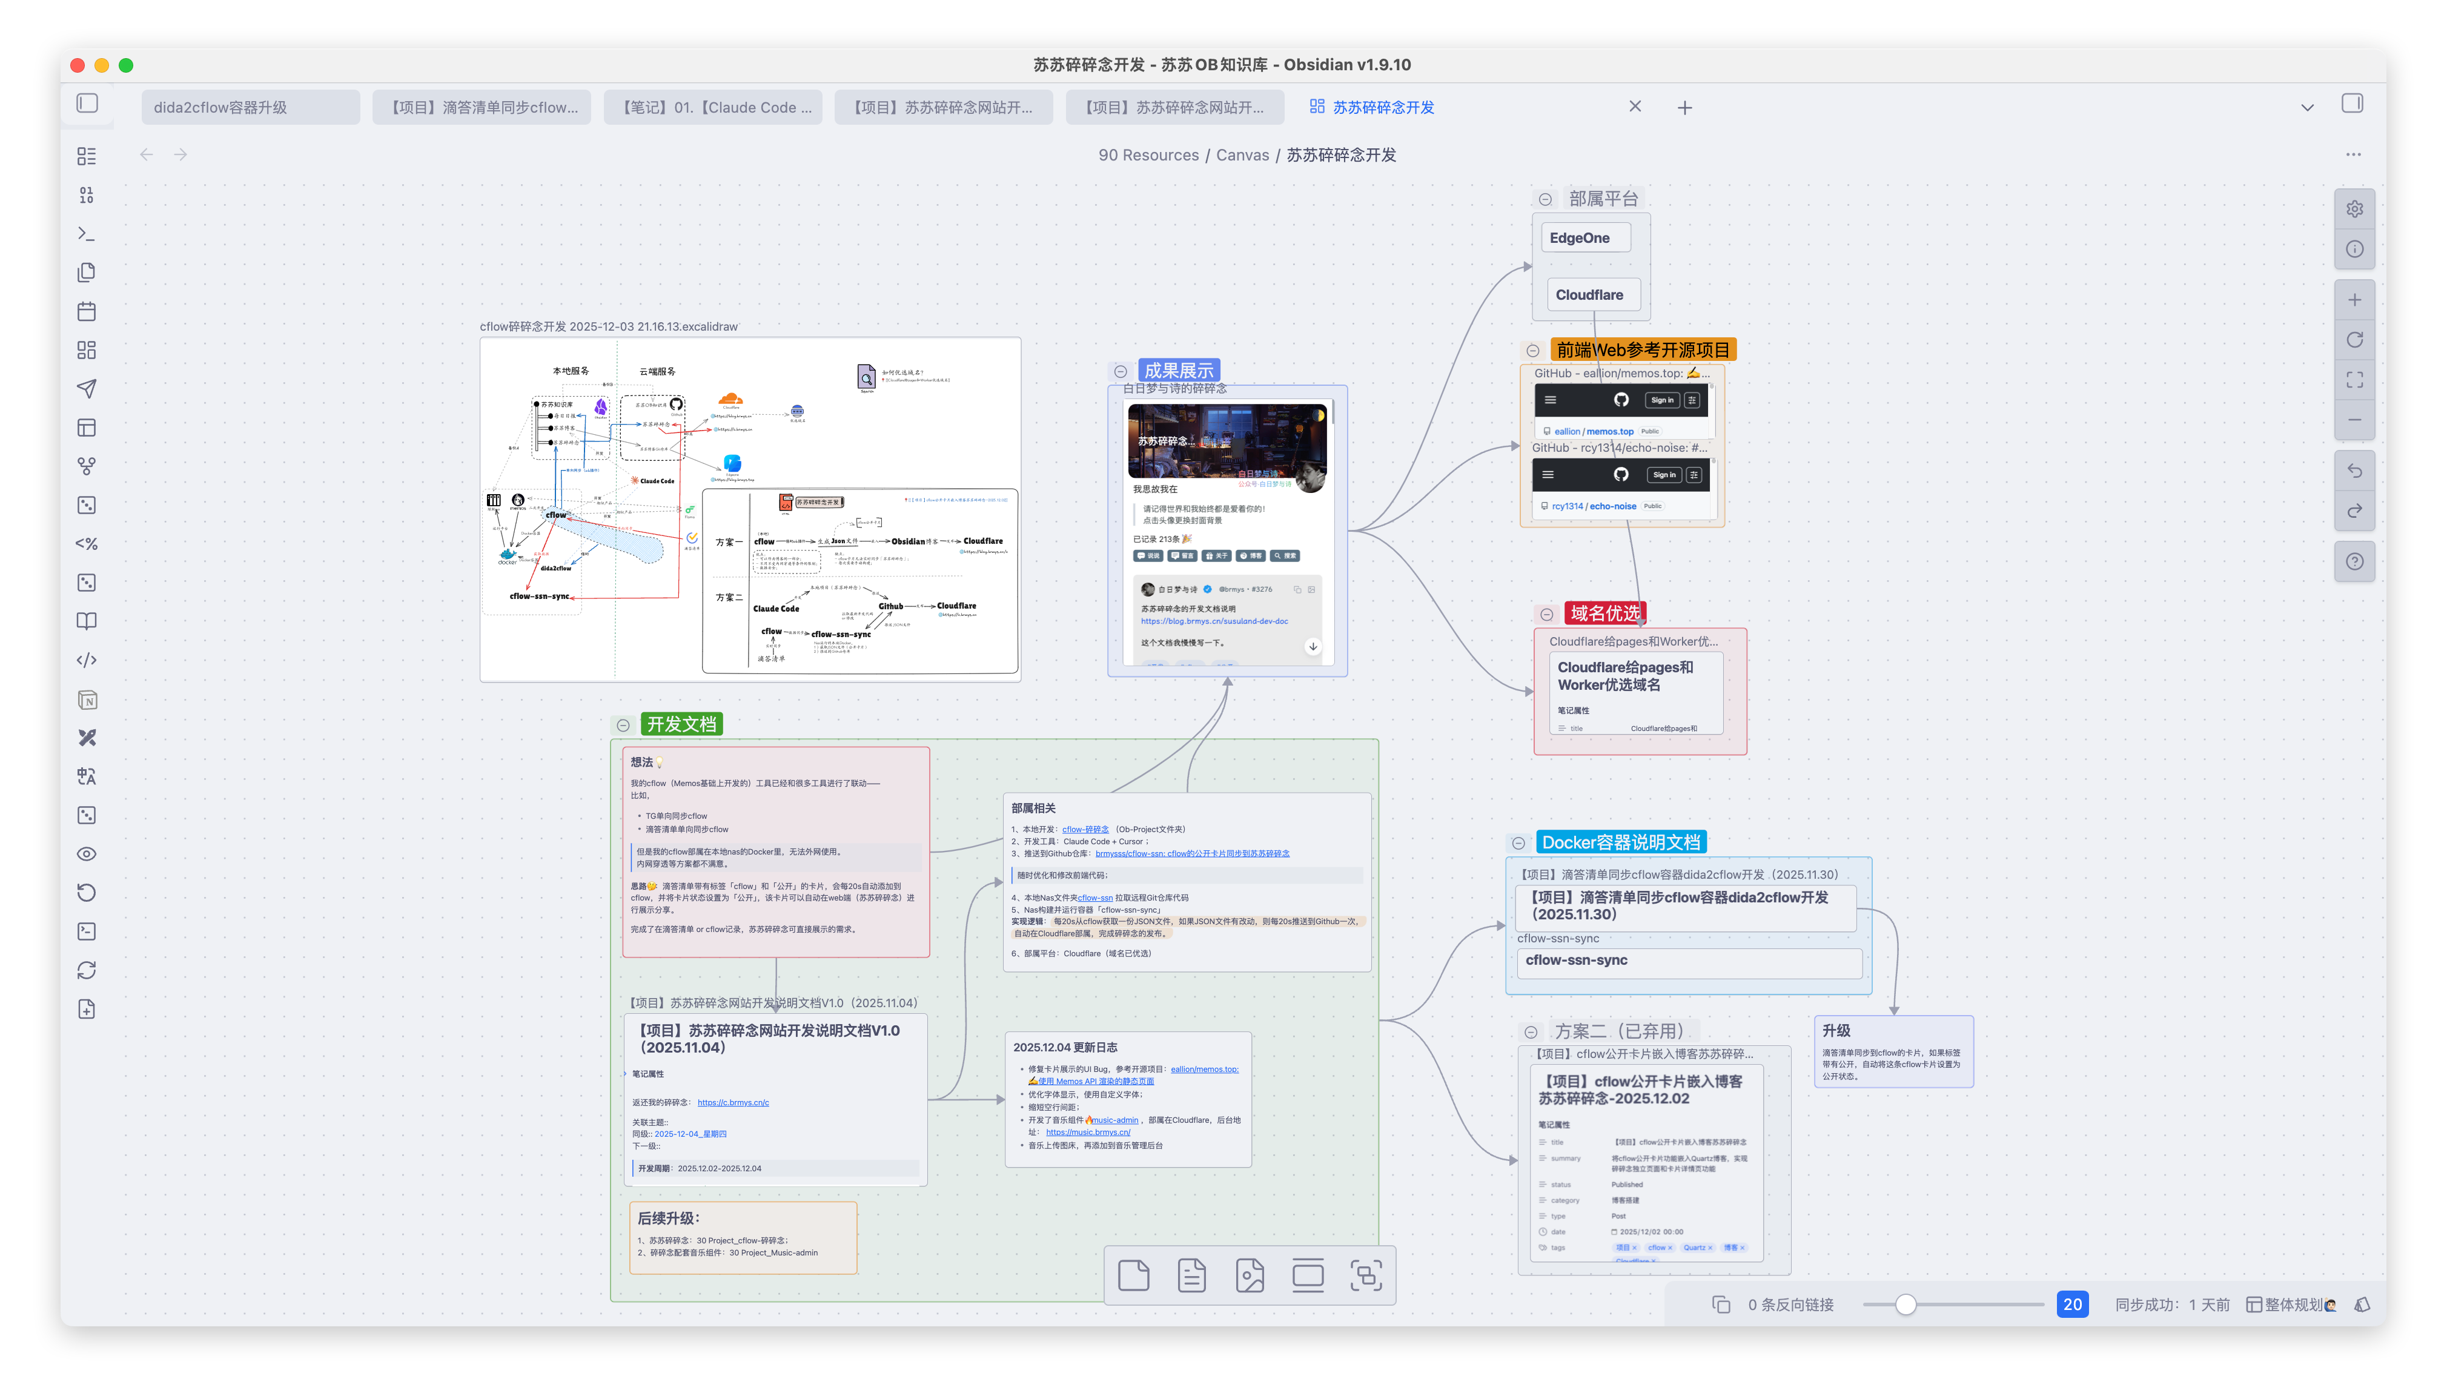Image resolution: width=2447 pixels, height=1399 pixels.
Task: Toggle the left sidebar
Action: pyautogui.click(x=87, y=103)
